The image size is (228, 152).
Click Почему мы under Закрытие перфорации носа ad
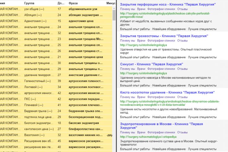(x=128, y=9)
